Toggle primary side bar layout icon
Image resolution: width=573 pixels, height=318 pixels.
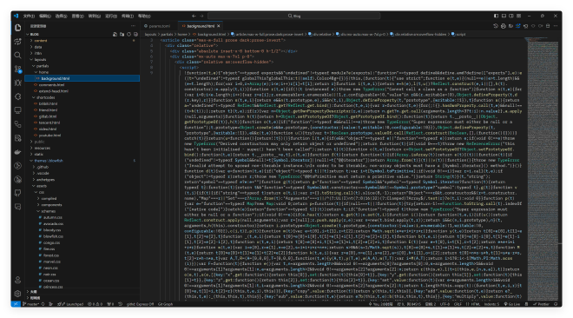tap(496, 17)
